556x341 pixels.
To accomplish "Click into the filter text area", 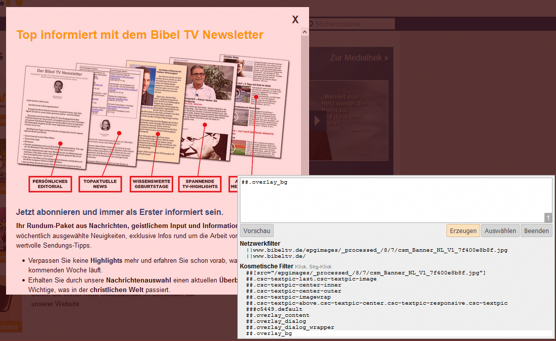I will [396, 200].
